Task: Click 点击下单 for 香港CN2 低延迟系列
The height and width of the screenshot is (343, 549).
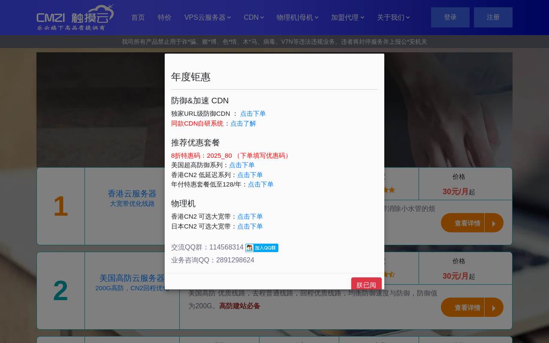Action: pos(250,175)
